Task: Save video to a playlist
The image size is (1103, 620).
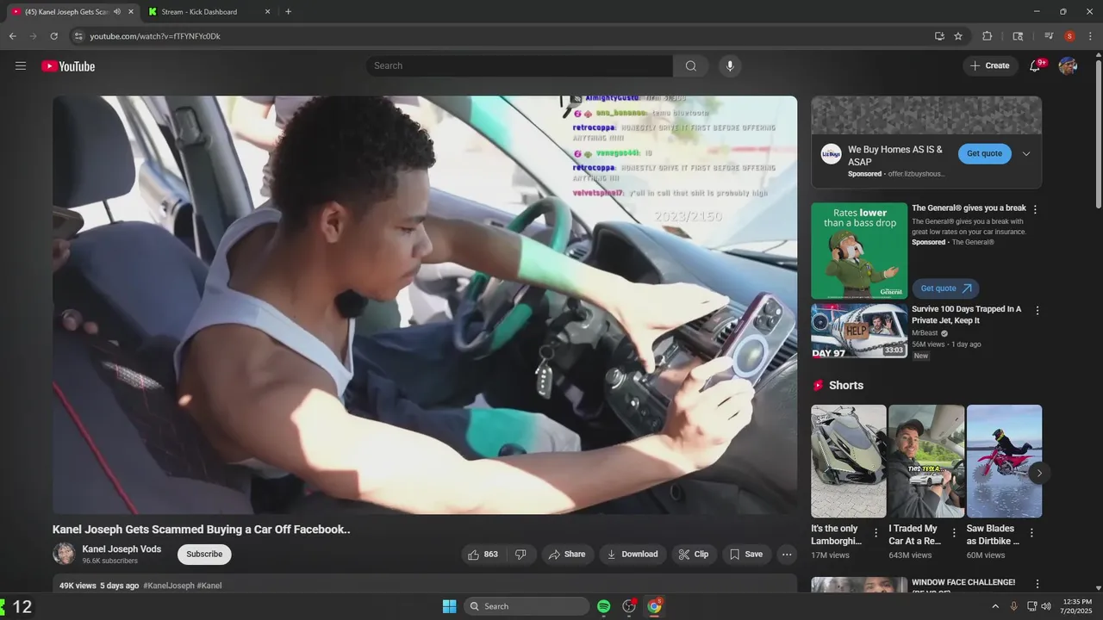Action: 746,555
